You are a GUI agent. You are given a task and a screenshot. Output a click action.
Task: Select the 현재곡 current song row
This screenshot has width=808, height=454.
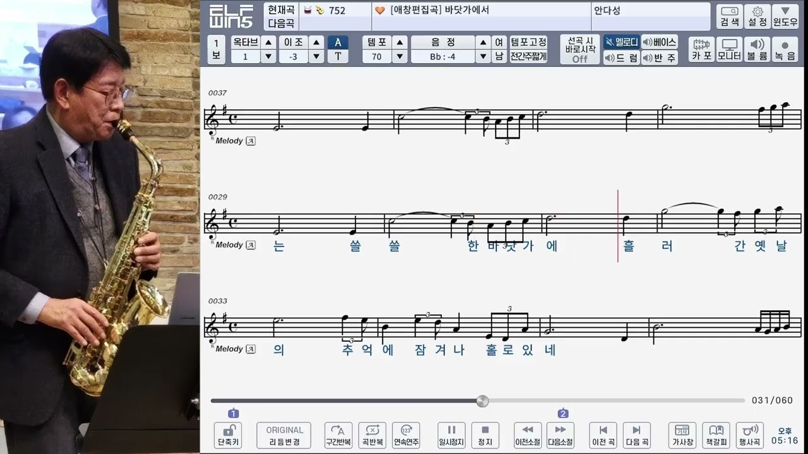coord(281,10)
